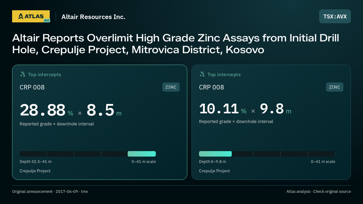This screenshot has width=363, height=204.
Task: Click the headline about overlimit zinc assays
Action: coord(175,44)
